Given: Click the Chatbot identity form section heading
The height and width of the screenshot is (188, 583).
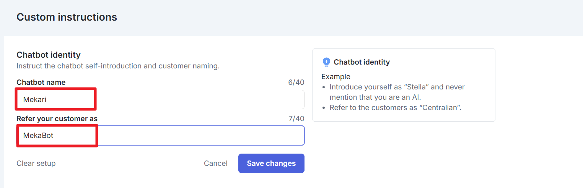Looking at the screenshot, I should (49, 55).
